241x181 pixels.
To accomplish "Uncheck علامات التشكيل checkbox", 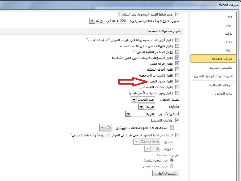I will click(x=177, y=120).
